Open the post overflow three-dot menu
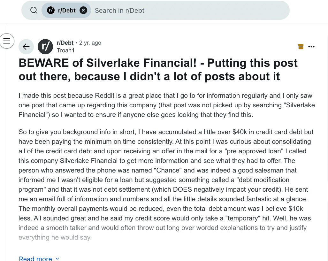Viewport: 328px width, 261px height. pyautogui.click(x=311, y=47)
